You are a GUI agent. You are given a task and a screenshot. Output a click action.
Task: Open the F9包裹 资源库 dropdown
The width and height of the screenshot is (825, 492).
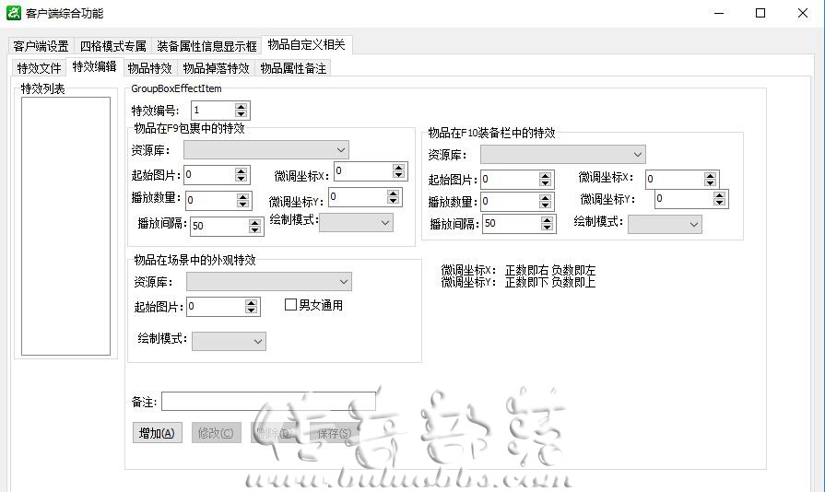[266, 150]
